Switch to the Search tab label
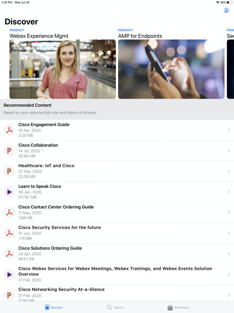The height and width of the screenshot is (313, 234). coord(118,307)
